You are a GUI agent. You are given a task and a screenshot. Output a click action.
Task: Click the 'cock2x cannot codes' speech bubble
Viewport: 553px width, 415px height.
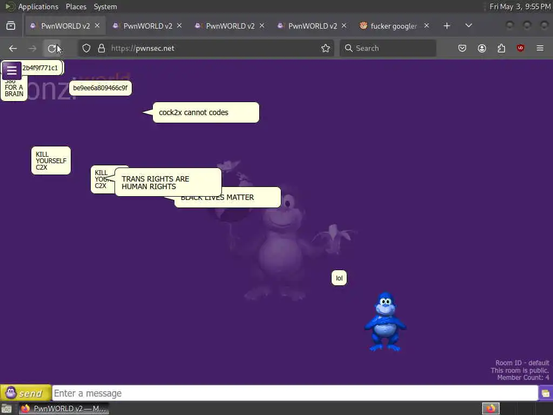[206, 112]
